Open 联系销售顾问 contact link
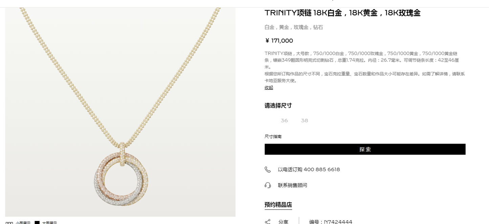Image resolution: width=489 pixels, height=224 pixels. pos(293,185)
